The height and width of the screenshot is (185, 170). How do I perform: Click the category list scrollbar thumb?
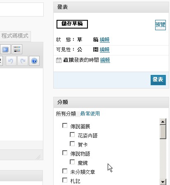click(x=163, y=132)
